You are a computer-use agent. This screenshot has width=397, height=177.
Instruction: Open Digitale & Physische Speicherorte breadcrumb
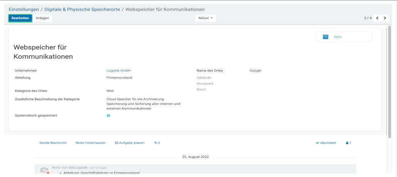(83, 9)
